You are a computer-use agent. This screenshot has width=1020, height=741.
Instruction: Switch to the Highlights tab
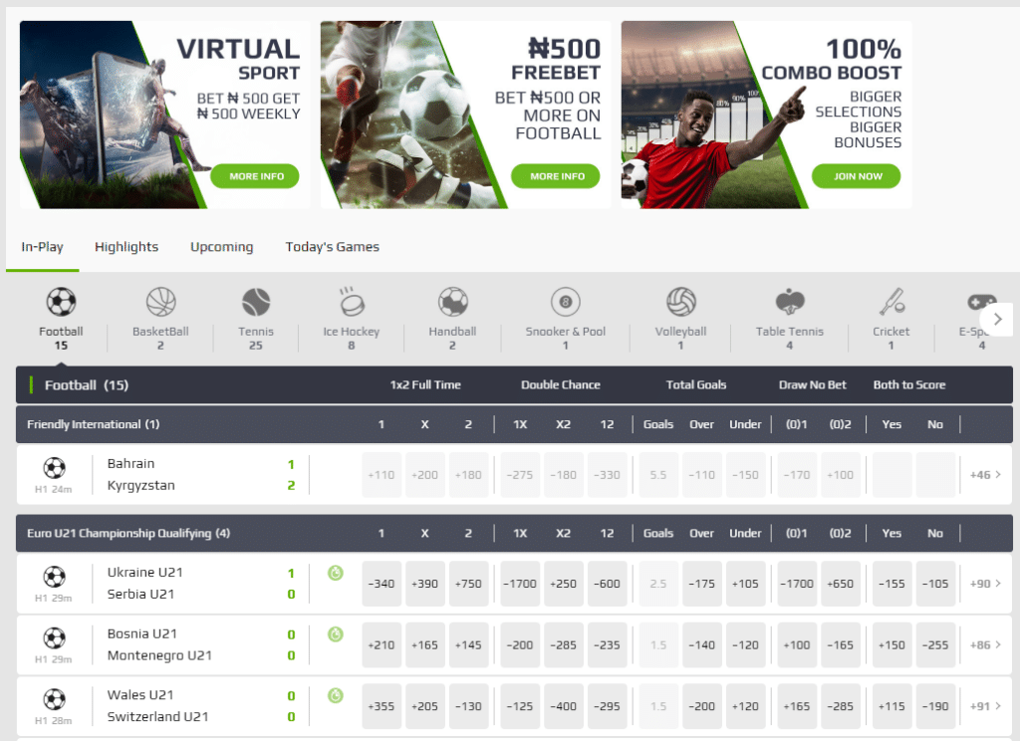click(x=126, y=246)
